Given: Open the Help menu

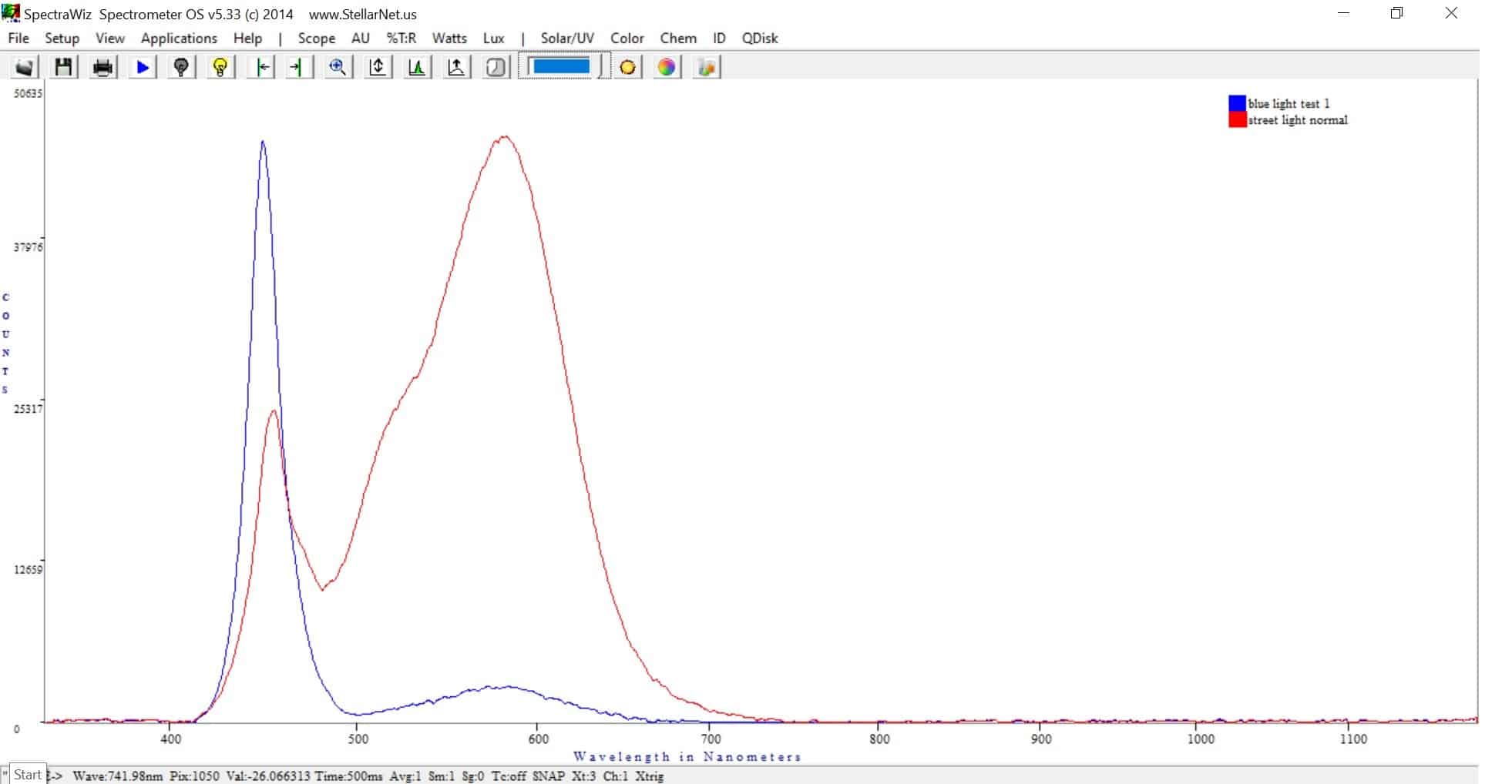Looking at the screenshot, I should 247,38.
